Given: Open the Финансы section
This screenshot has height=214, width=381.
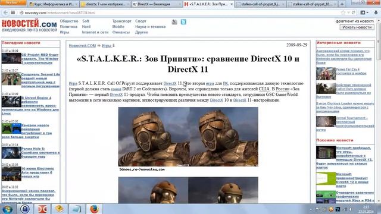Looking at the screenshot, I should (121, 32).
